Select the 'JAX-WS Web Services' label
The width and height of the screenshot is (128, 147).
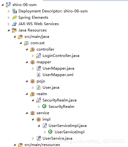[x=38, y=24]
